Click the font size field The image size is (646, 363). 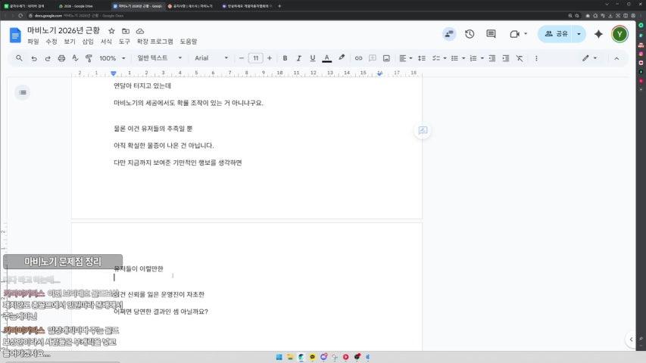[255, 58]
